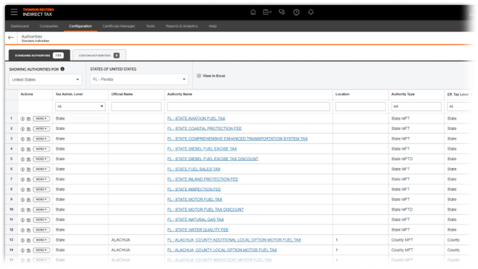
Task: Open notifications bell
Action: click(x=311, y=12)
